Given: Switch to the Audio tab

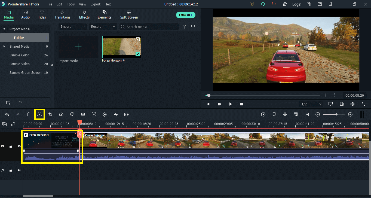Looking at the screenshot, I should click(x=26, y=15).
